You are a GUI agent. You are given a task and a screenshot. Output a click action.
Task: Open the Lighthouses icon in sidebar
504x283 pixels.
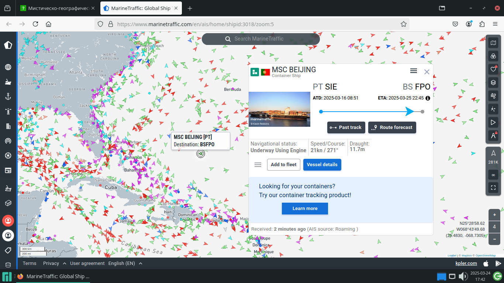[8, 111]
